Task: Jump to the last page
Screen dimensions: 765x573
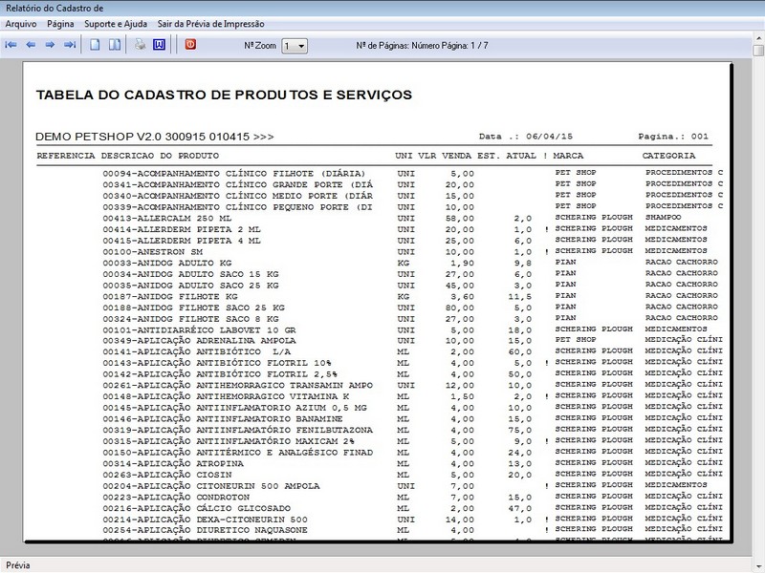Action: (70, 45)
